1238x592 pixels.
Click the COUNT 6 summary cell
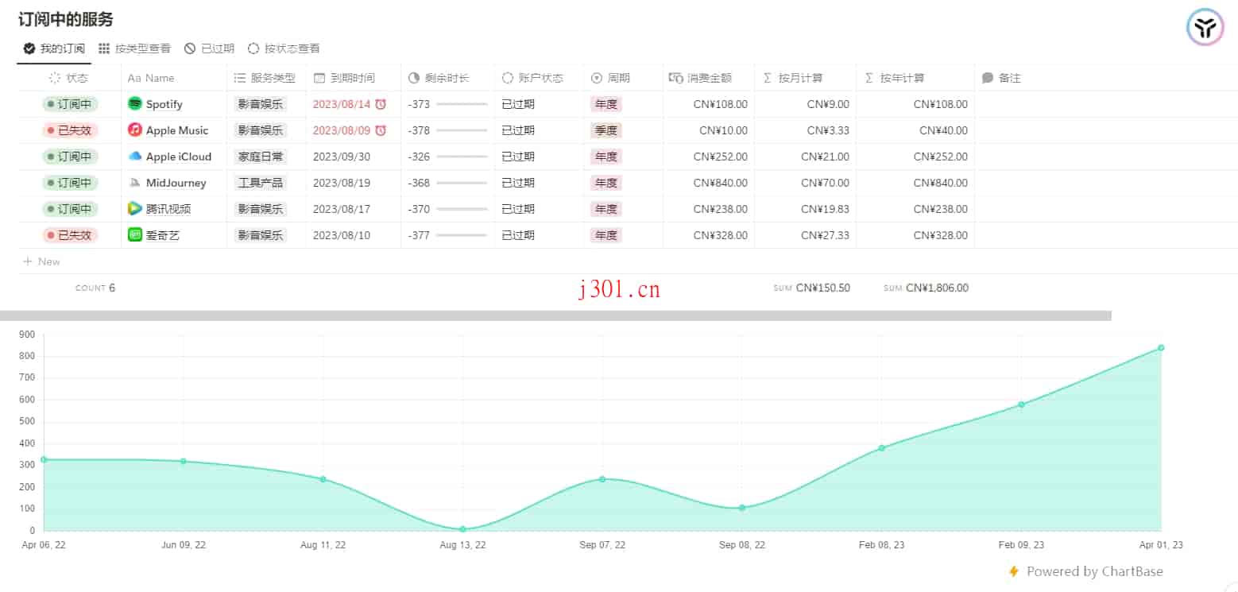pyautogui.click(x=95, y=288)
